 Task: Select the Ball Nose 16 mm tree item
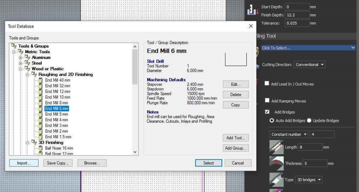tap(59, 148)
